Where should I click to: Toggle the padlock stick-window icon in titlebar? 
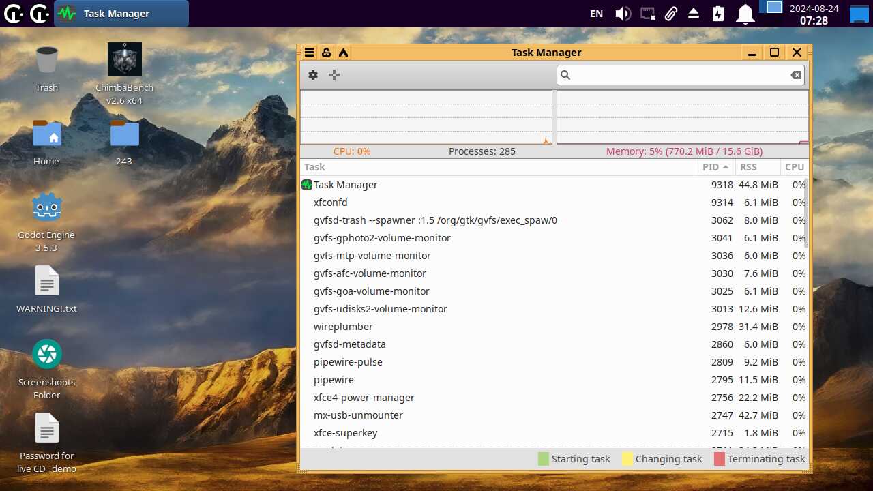[x=326, y=53]
